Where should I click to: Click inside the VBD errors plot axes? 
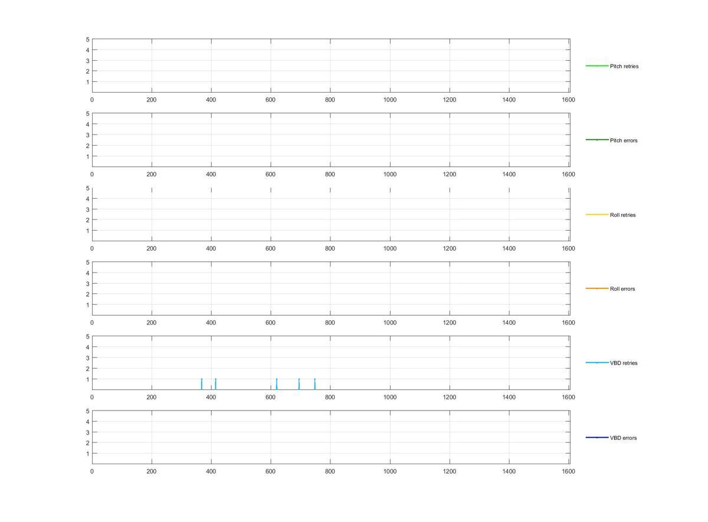coord(331,437)
